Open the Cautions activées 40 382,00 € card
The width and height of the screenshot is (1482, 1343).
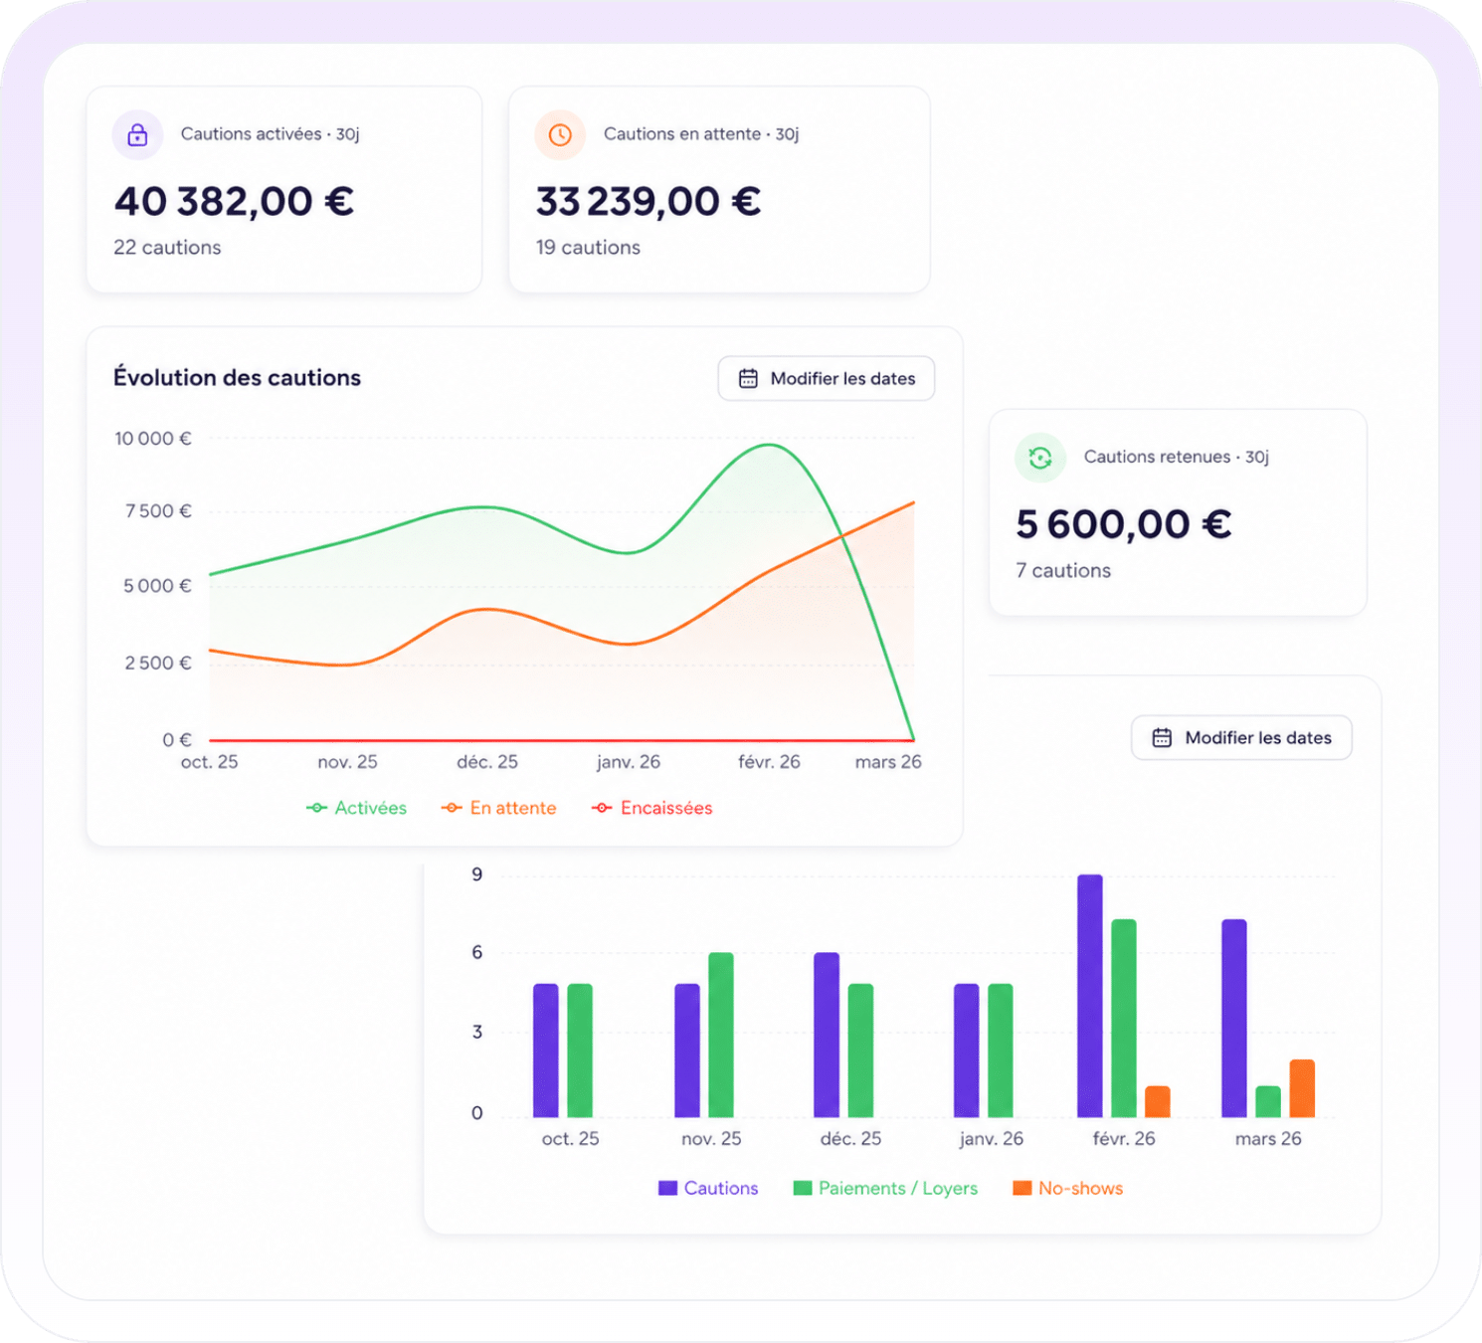point(284,189)
